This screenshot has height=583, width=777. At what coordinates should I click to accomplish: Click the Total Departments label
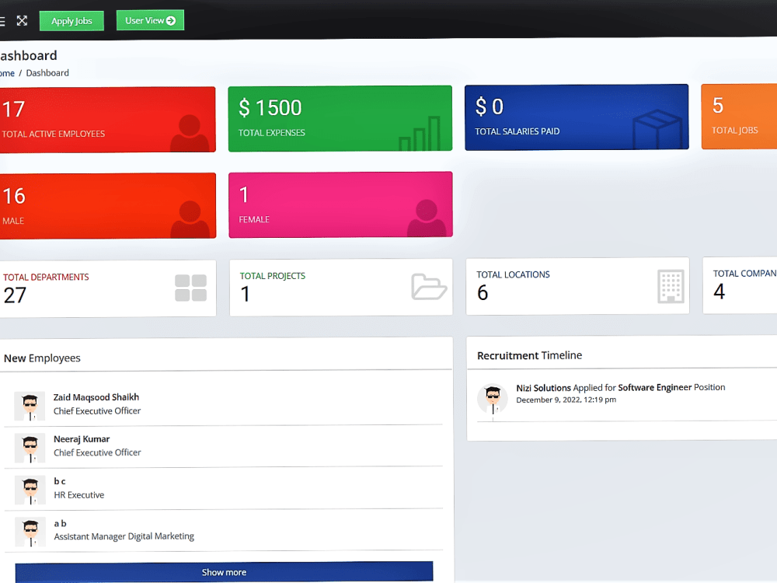(46, 278)
